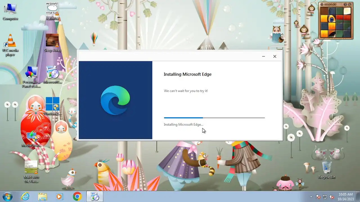The image size is (360, 202).
Task: Select the Recycle Bin icon
Action: coord(327,170)
